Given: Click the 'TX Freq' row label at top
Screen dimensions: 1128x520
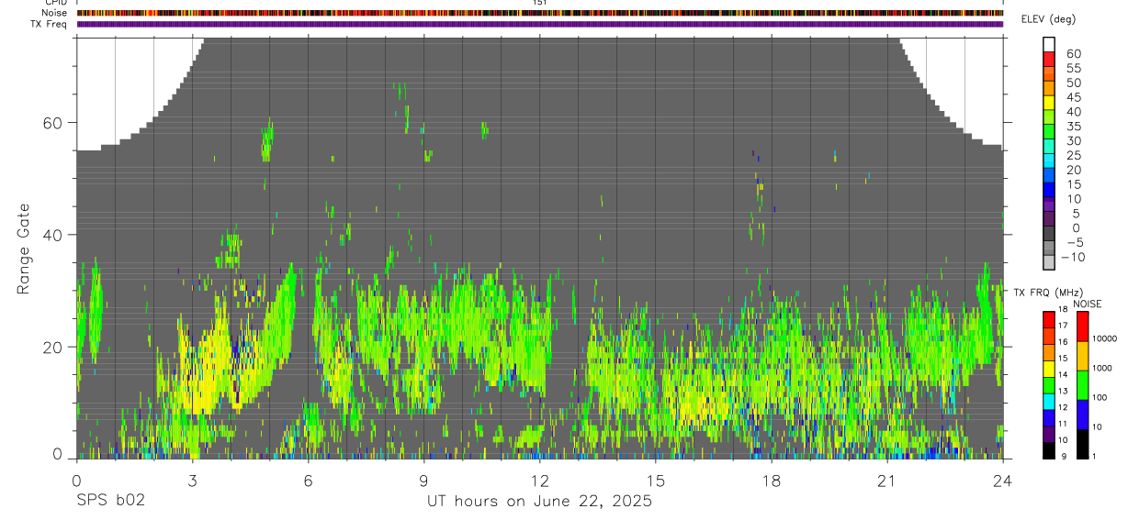Looking at the screenshot, I should pyautogui.click(x=50, y=24).
